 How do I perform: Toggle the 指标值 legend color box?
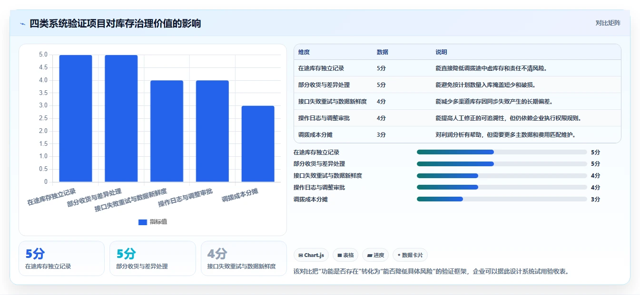(x=143, y=222)
